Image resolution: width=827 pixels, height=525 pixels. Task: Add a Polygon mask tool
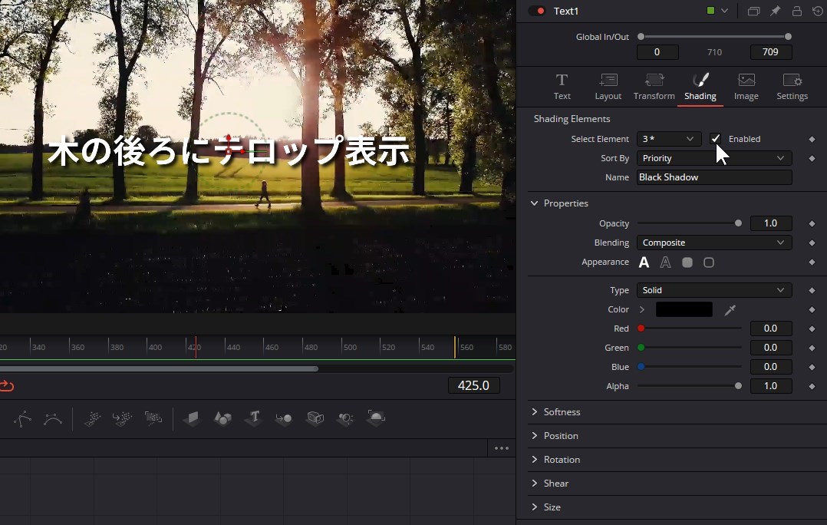(x=22, y=419)
